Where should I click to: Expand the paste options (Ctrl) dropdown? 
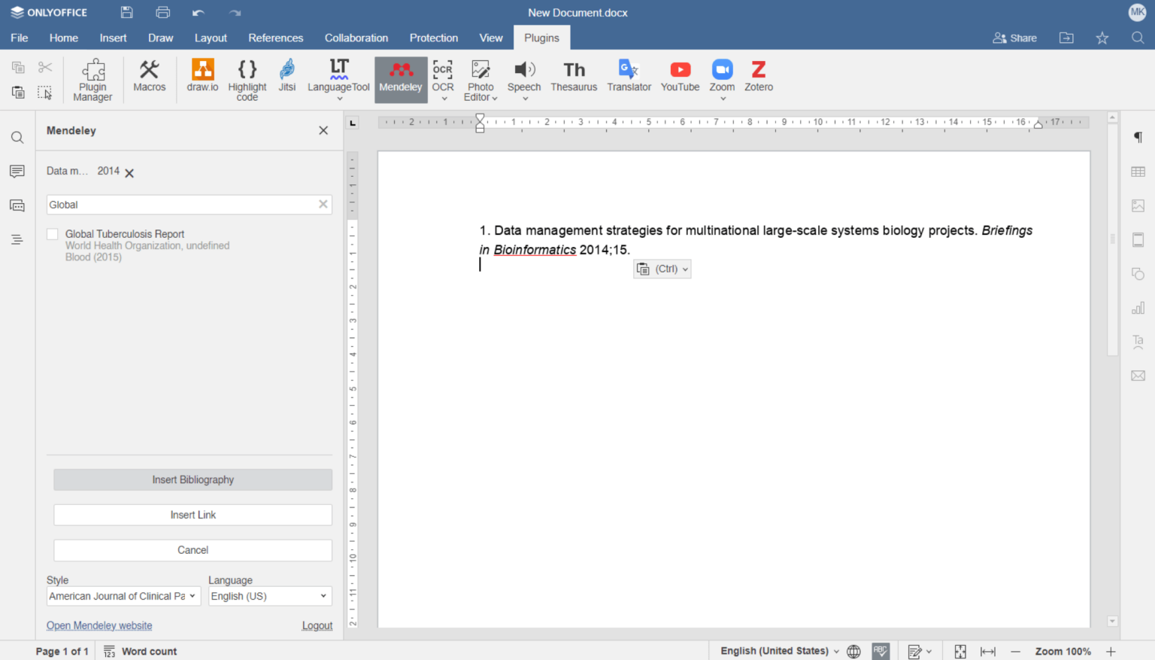pos(684,269)
